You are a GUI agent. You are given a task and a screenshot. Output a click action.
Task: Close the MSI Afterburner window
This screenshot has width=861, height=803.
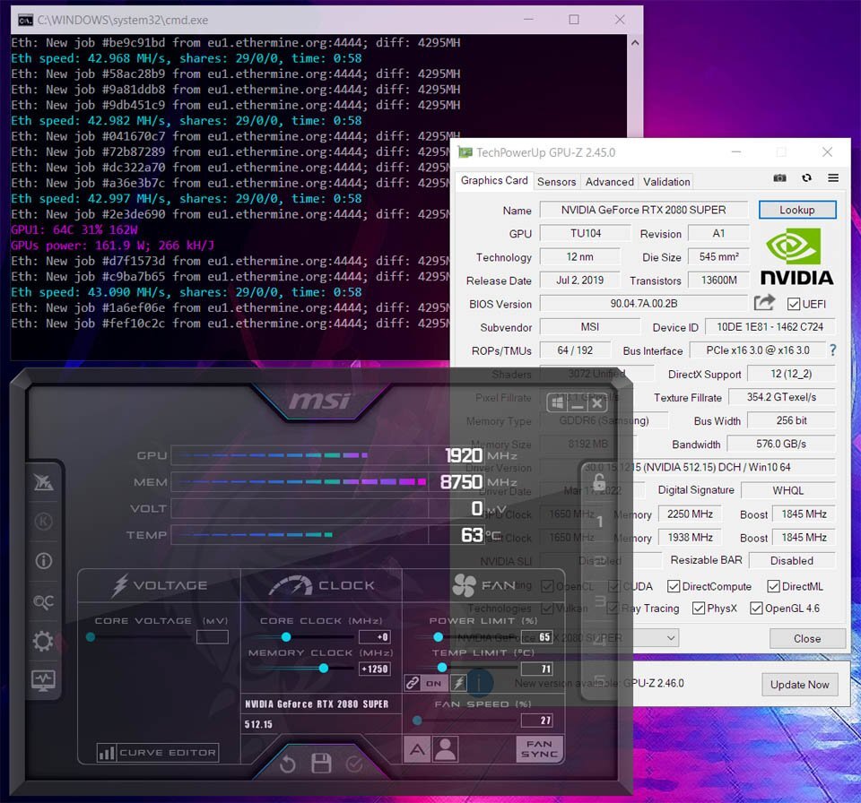pos(597,403)
